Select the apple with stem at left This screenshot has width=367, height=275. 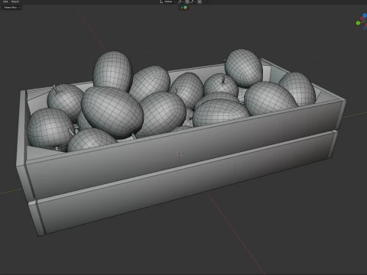[x=65, y=100]
